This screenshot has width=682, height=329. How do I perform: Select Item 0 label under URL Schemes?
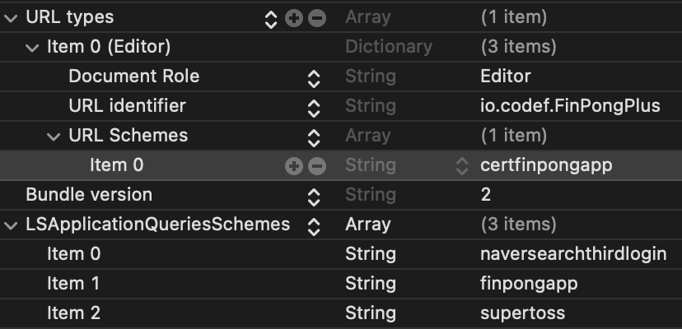[117, 165]
